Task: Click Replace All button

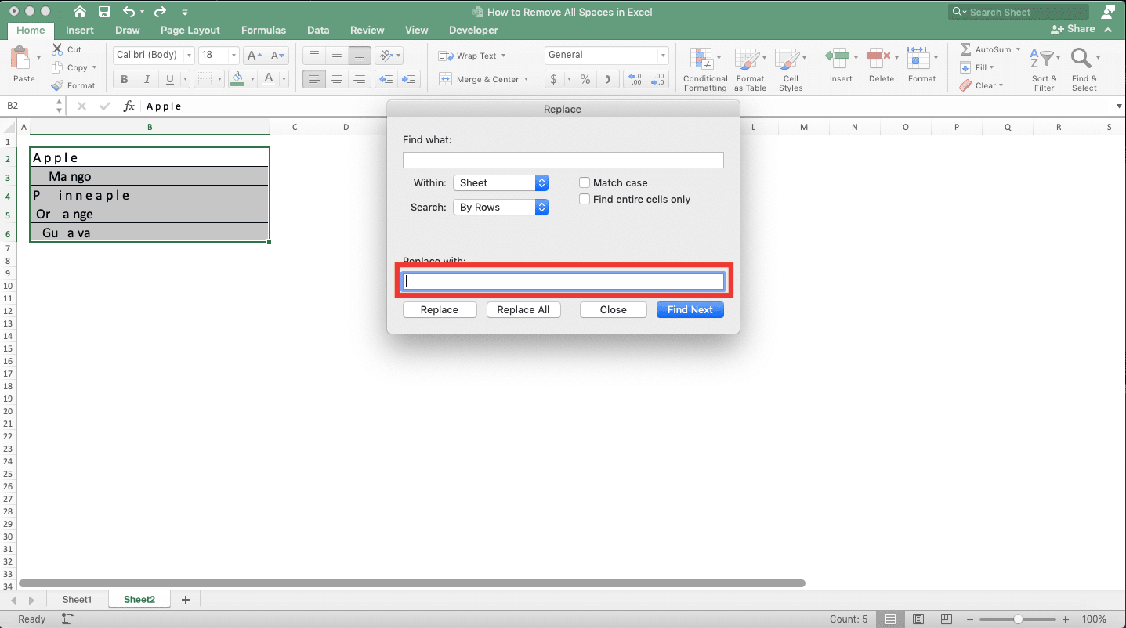Action: (x=523, y=309)
